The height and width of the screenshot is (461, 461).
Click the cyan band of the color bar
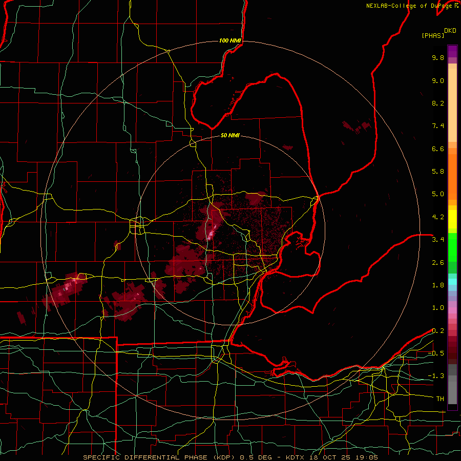tap(452, 282)
